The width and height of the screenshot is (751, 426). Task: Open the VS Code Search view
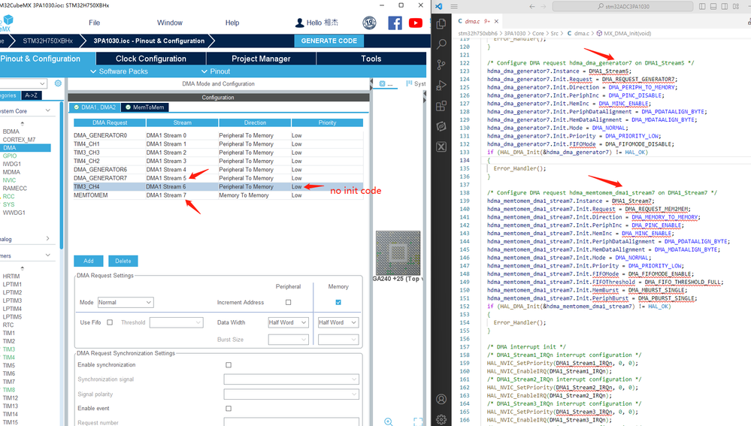(x=441, y=44)
